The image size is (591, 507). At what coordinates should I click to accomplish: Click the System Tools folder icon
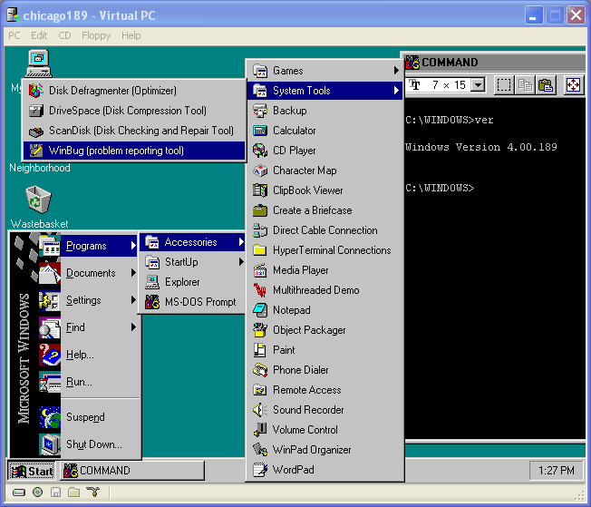tap(260, 91)
